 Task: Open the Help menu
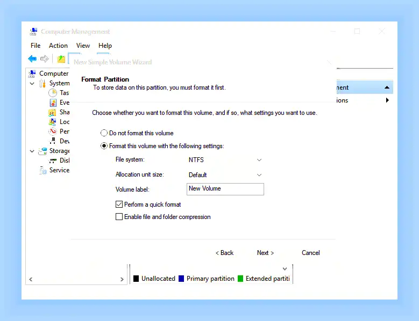click(x=105, y=46)
